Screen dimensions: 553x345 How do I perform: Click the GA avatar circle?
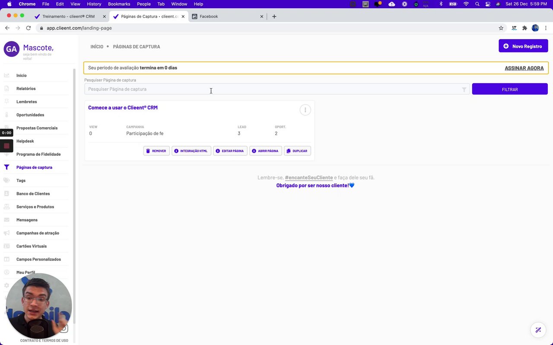[12, 49]
